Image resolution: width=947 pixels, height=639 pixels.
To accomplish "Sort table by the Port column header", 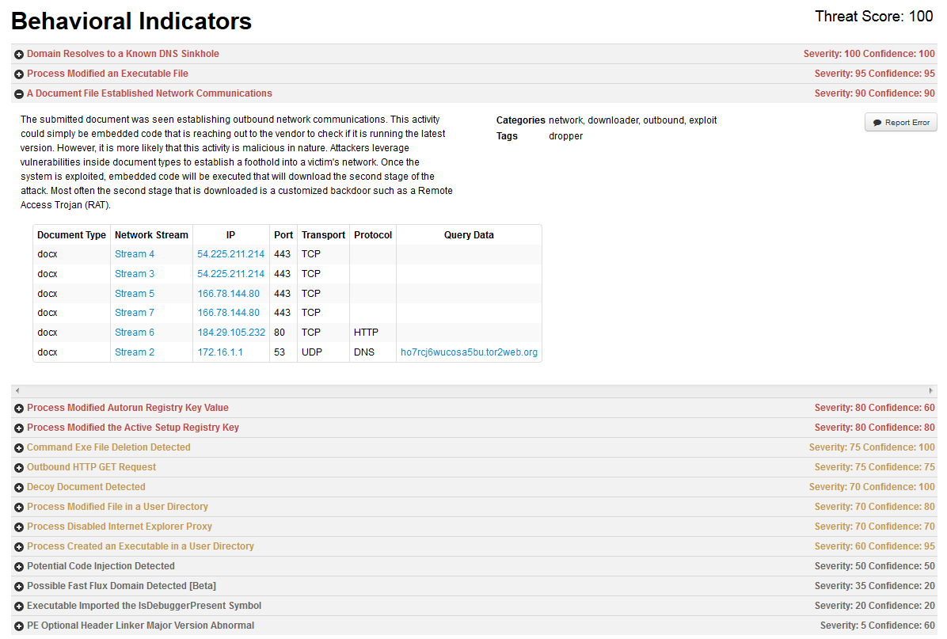I will pos(283,235).
